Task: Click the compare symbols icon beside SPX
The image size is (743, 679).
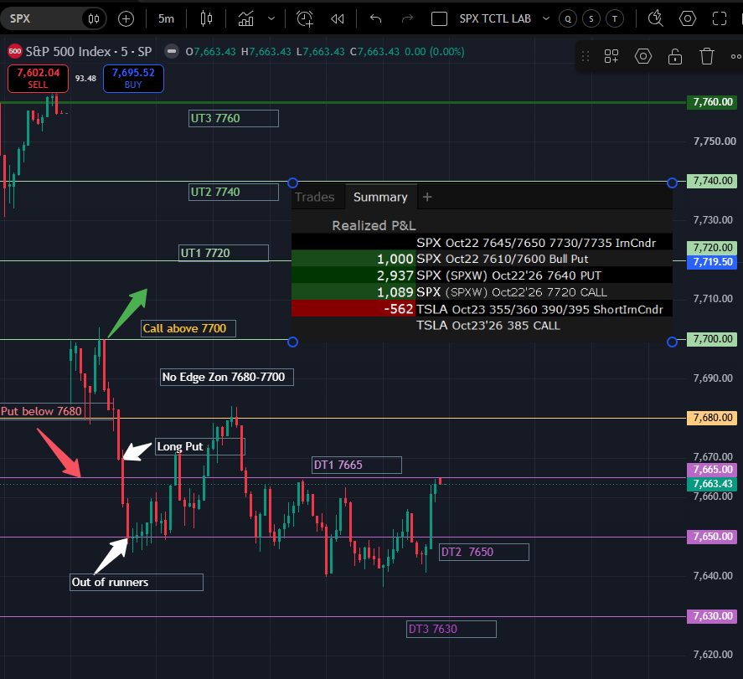Action: click(x=94, y=19)
